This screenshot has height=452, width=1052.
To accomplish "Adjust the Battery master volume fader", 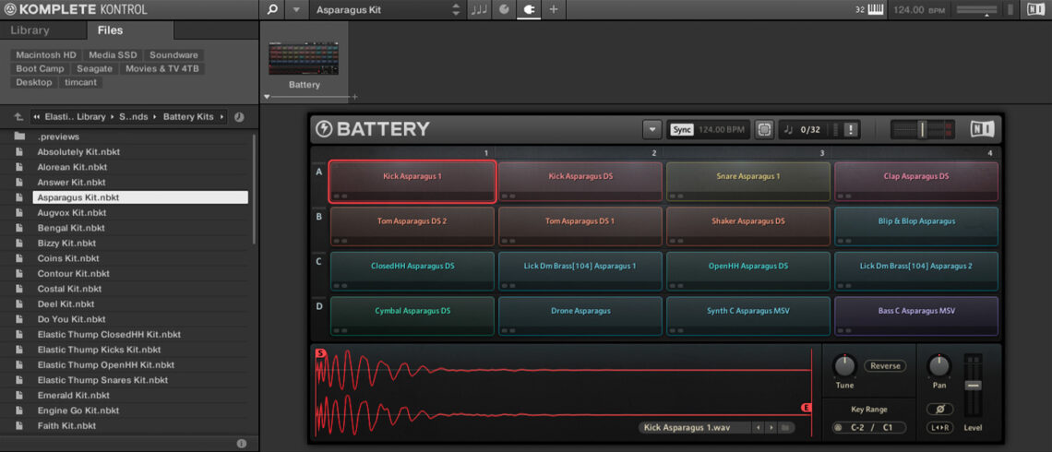I will [923, 129].
